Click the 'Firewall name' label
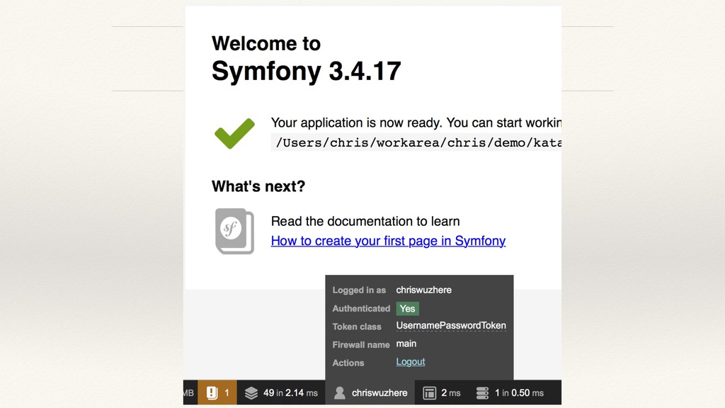This screenshot has width=725, height=408. tap(360, 345)
